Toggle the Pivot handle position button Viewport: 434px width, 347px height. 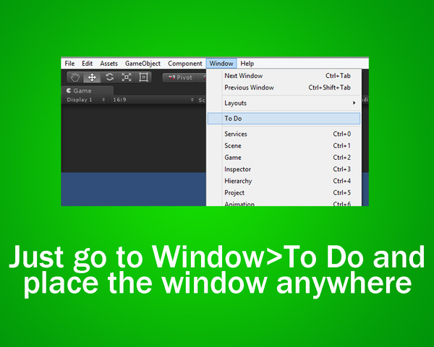pos(180,78)
